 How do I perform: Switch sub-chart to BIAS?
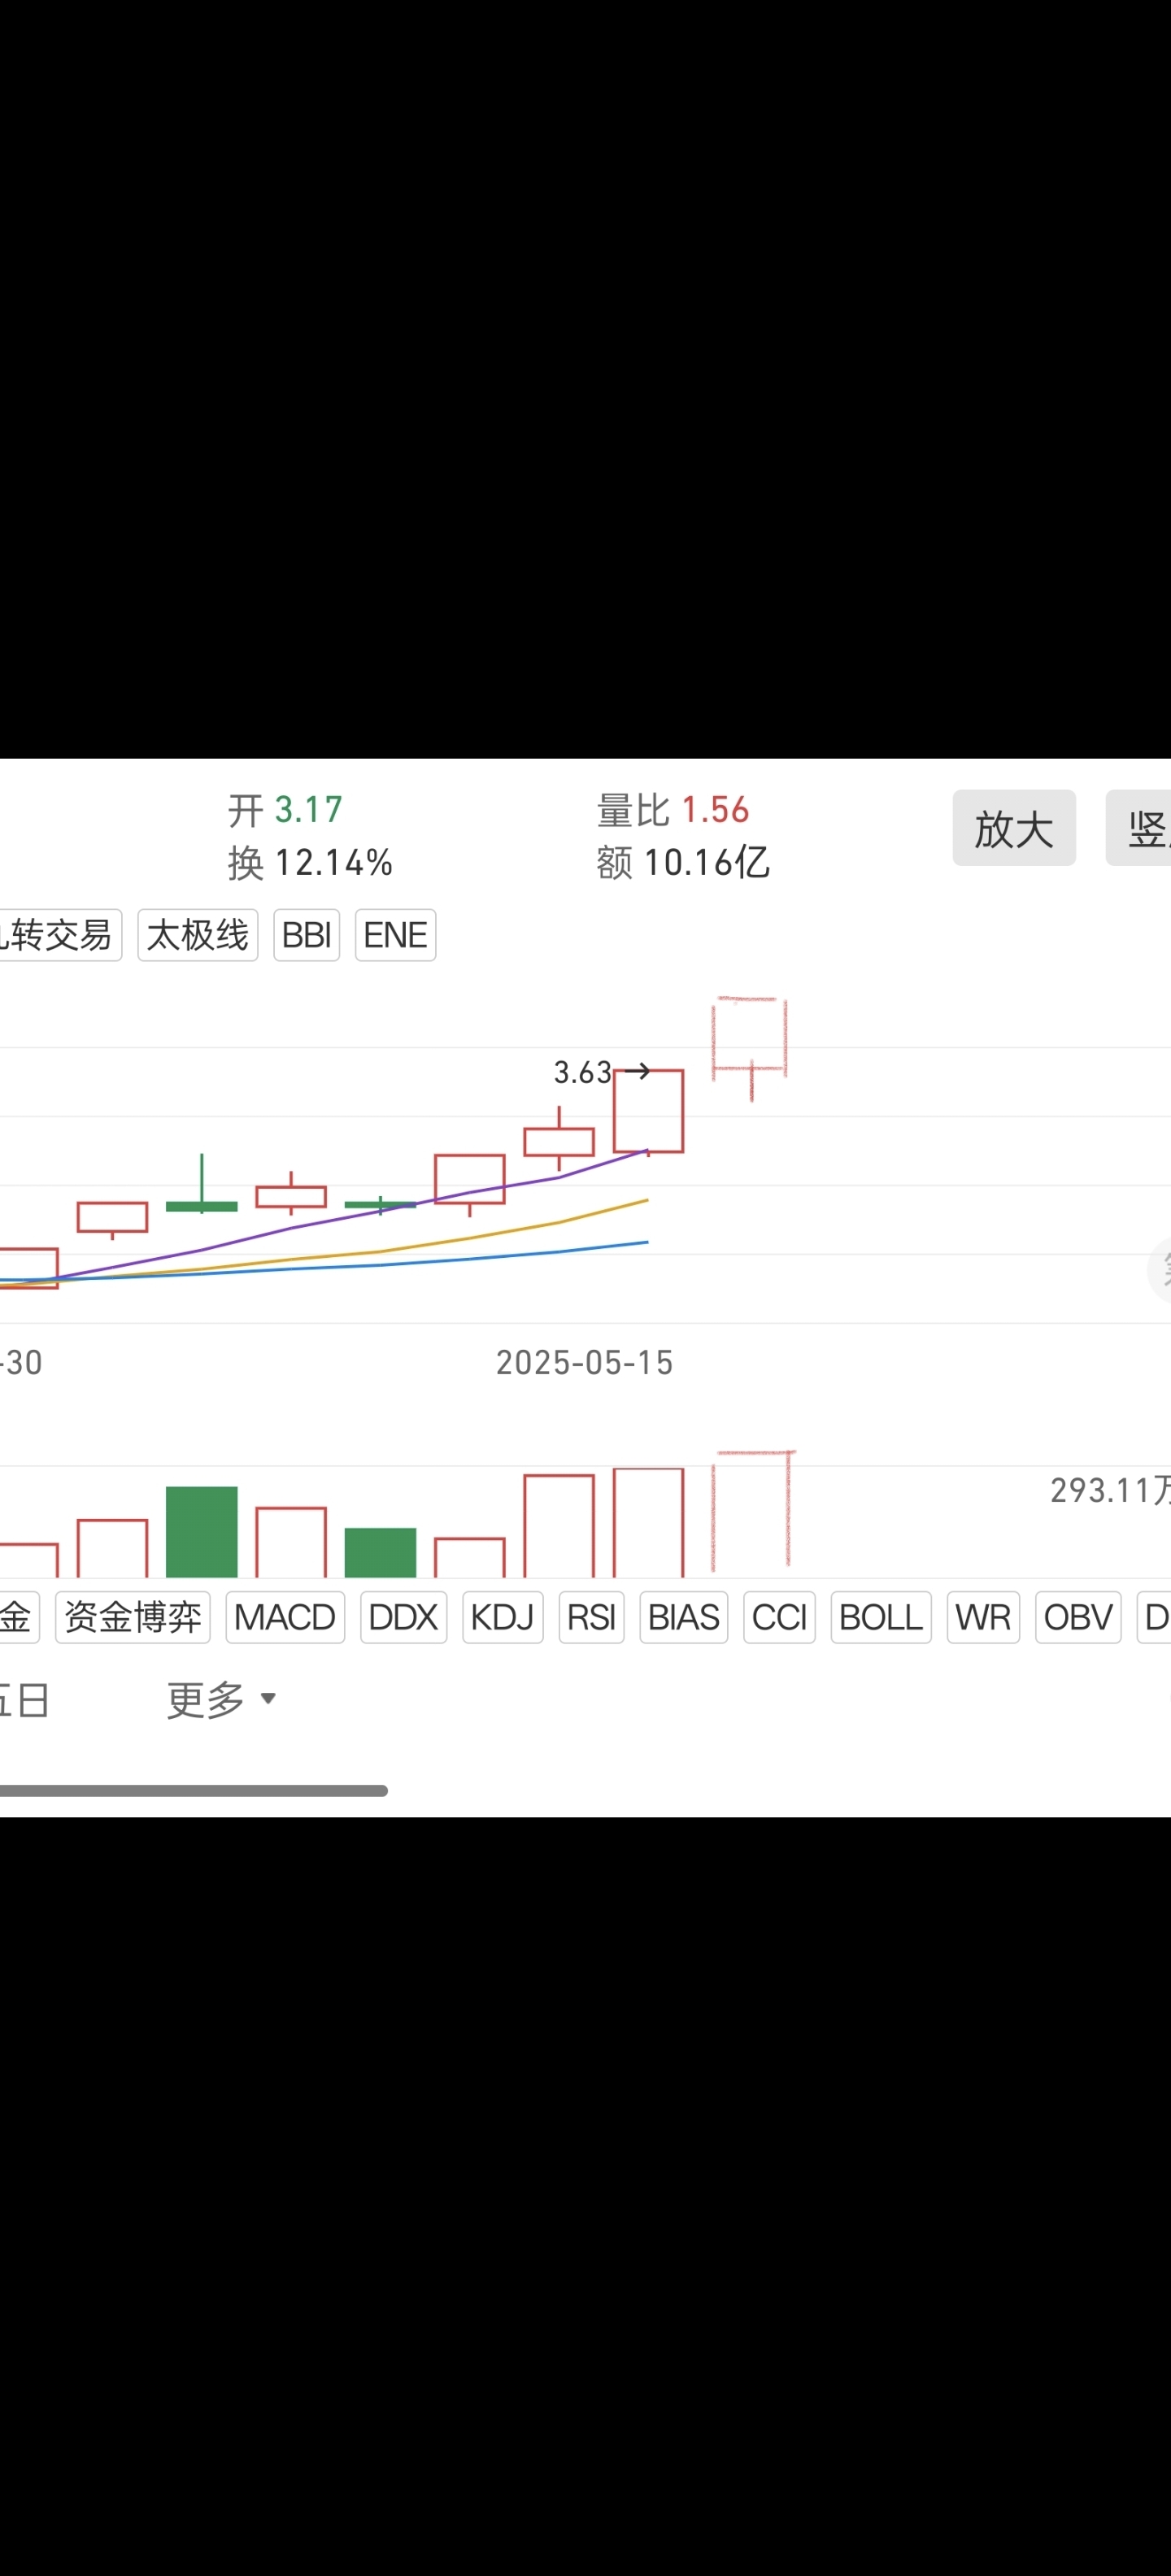(x=684, y=1617)
